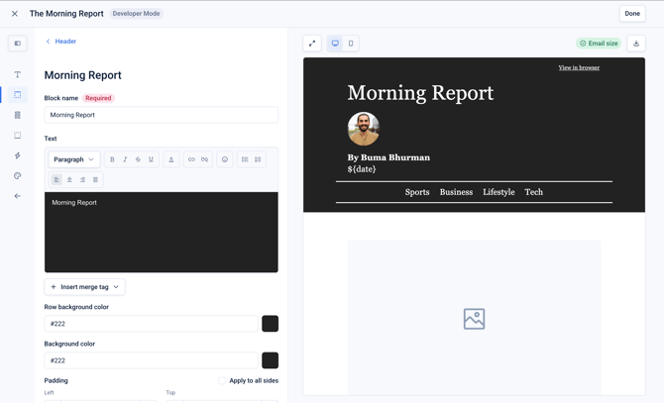
Task: Open the dashed section sidebar icon
Action: click(18, 136)
